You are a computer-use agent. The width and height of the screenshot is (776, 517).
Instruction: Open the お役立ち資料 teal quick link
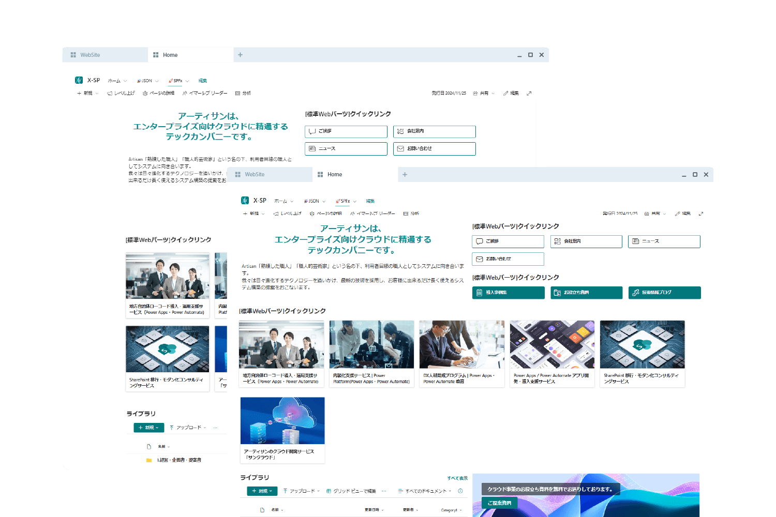tap(587, 293)
